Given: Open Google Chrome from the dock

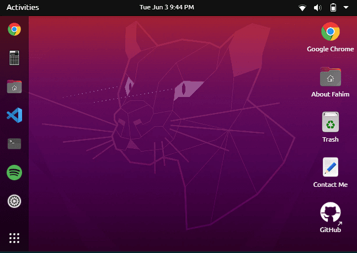Looking at the screenshot, I should point(14,29).
